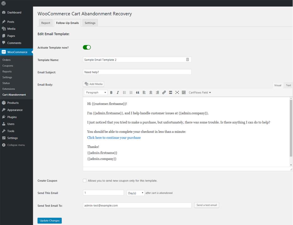Image resolution: width=293 pixels, height=225 pixels.
Task: Insert or edit link in editor
Action: [x=164, y=93]
